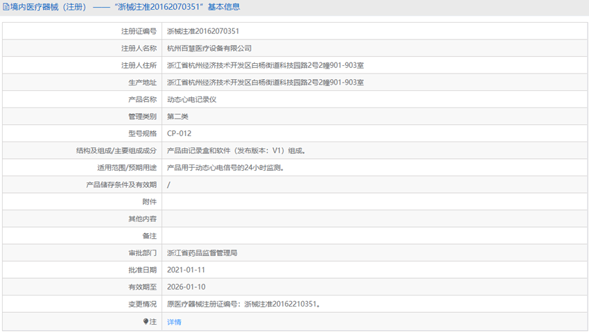Click the 生产地址 label
The image size is (589, 333).
pyautogui.click(x=142, y=83)
